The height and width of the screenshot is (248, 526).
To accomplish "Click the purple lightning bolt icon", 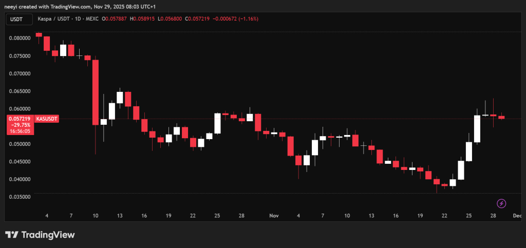I will pyautogui.click(x=501, y=203).
